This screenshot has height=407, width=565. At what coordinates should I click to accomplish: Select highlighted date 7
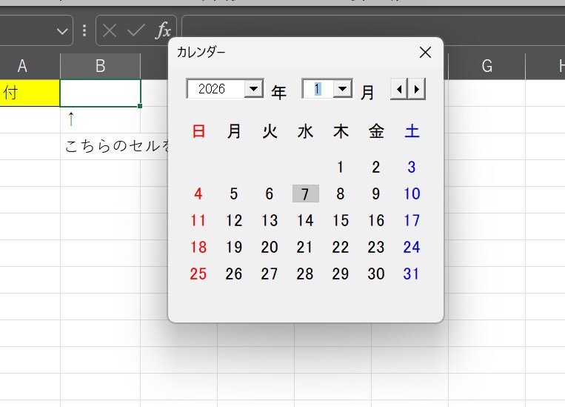[x=306, y=193]
